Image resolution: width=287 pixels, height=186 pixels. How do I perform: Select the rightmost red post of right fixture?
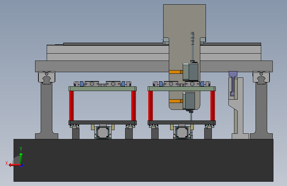coord(213,106)
